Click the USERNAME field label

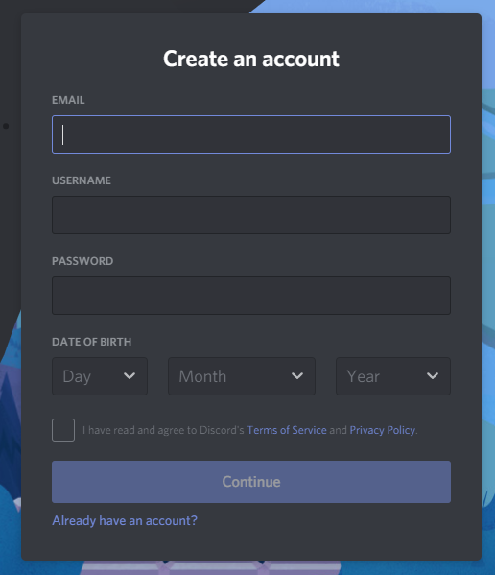82,180
